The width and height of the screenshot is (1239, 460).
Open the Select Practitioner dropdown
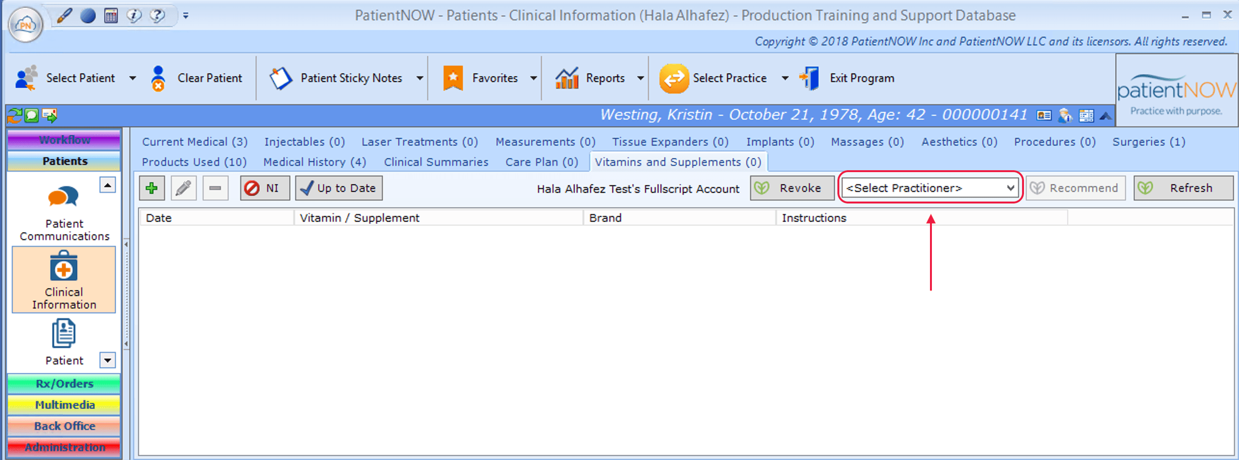pos(930,188)
